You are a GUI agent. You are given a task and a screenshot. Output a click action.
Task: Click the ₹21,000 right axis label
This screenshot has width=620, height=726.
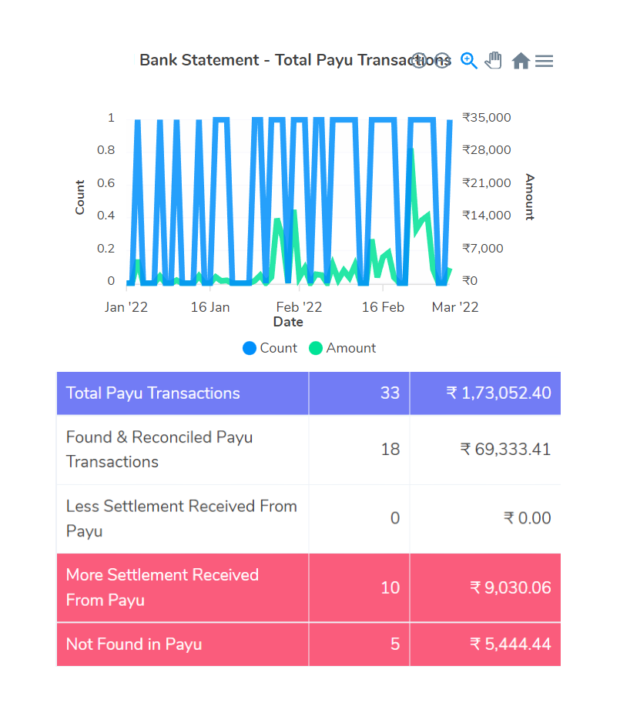487,183
